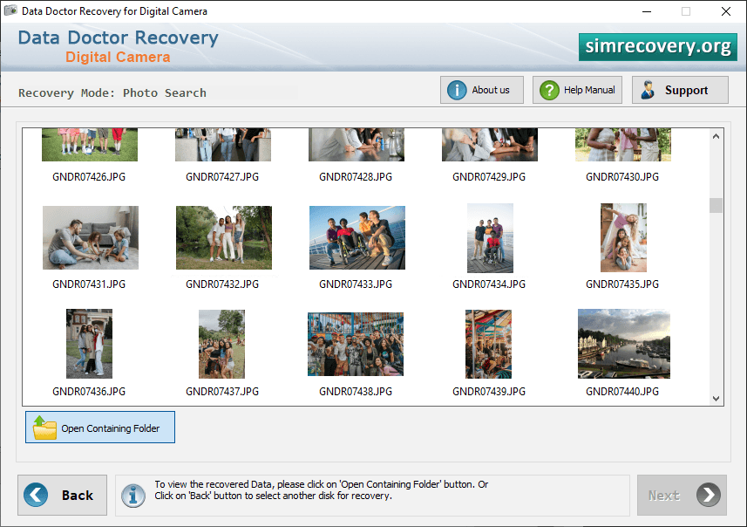Screen dimensions: 747x527
Task: Open the About us page
Action: click(x=482, y=90)
